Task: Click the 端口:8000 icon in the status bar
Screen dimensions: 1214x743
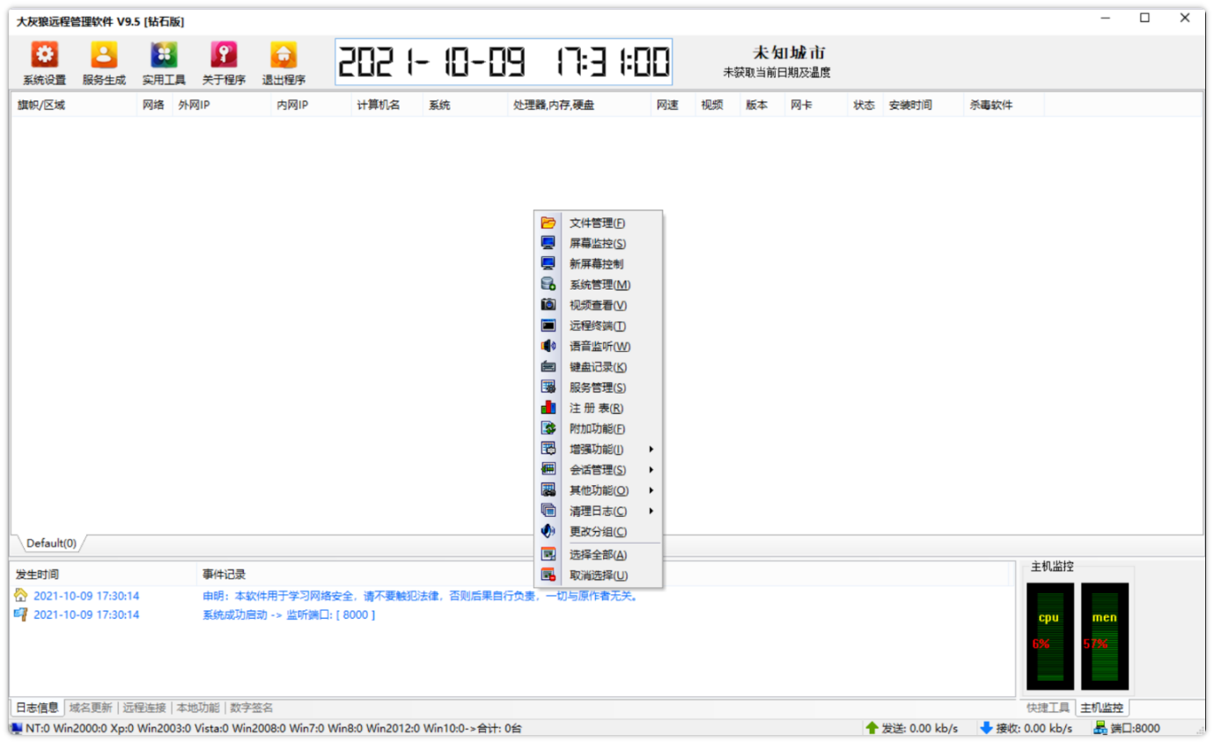Action: pyautogui.click(x=1100, y=728)
